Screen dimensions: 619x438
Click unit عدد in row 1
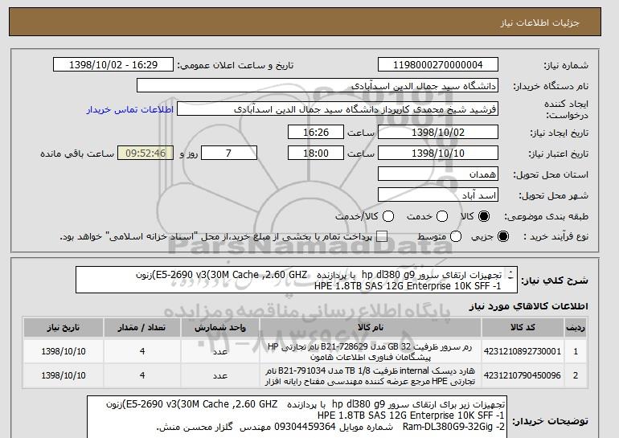click(x=220, y=351)
